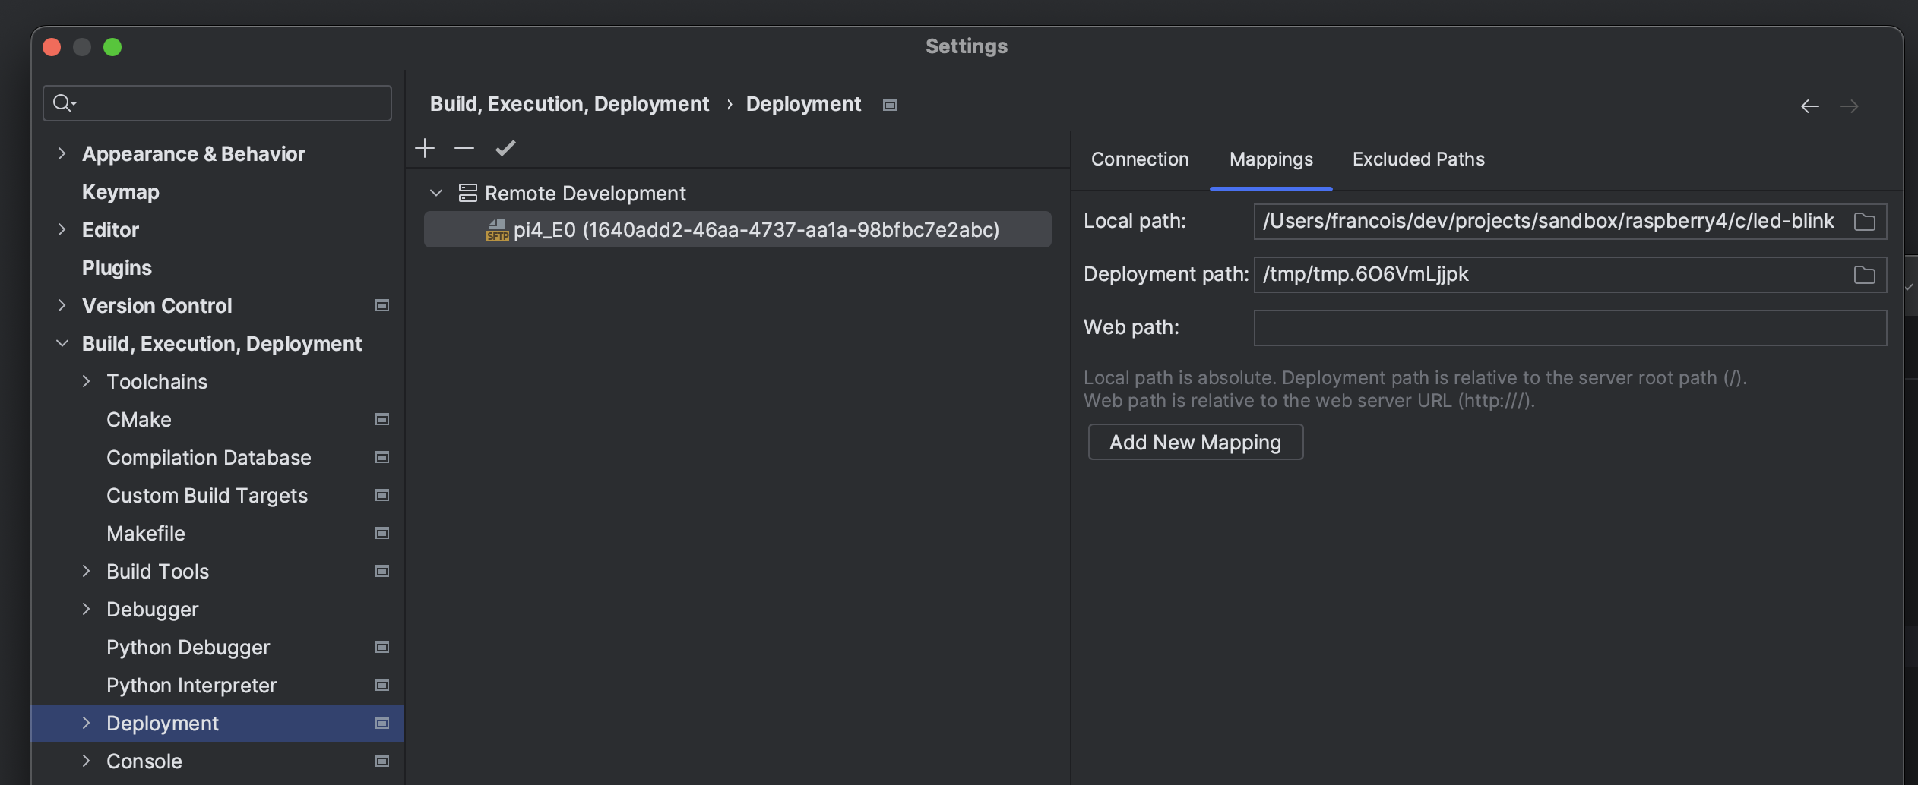Click the Remote Development group icon
The width and height of the screenshot is (1918, 785).
(468, 193)
